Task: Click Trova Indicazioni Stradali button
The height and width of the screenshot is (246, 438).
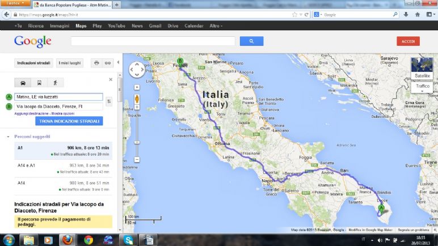Action: point(69,121)
